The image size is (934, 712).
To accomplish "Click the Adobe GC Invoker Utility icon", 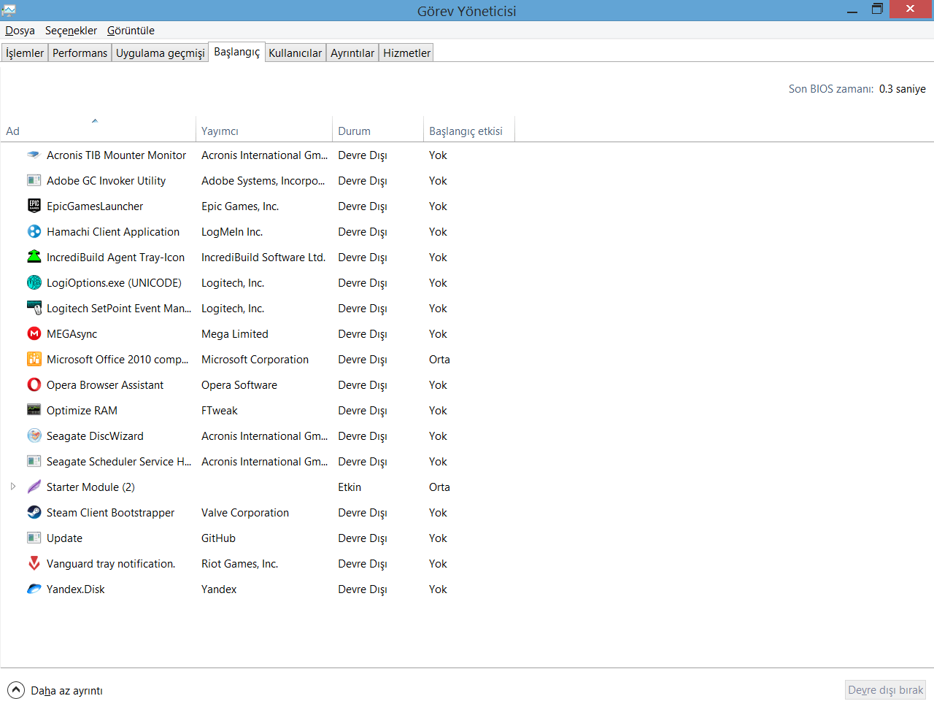I will [34, 180].
